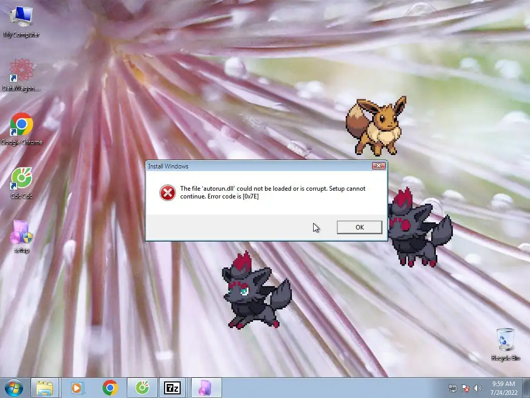Close the Install Windows error dialog
The height and width of the screenshot is (398, 530).
pyautogui.click(x=378, y=166)
